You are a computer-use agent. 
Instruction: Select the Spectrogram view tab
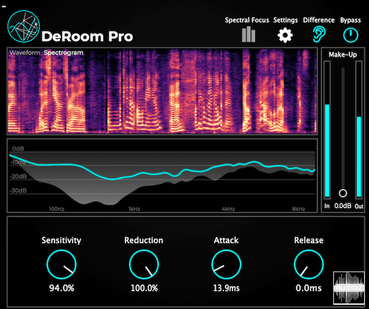(x=63, y=53)
